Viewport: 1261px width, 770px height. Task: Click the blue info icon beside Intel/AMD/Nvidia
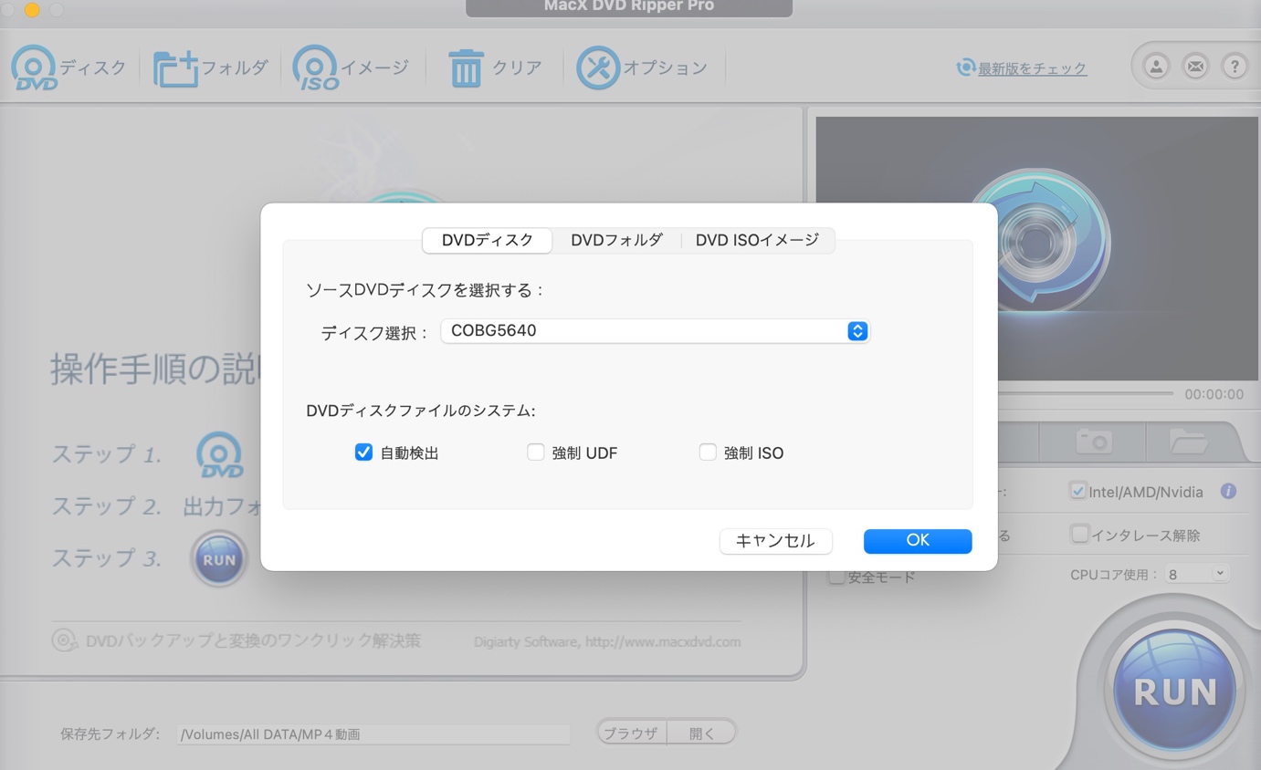coord(1229,491)
